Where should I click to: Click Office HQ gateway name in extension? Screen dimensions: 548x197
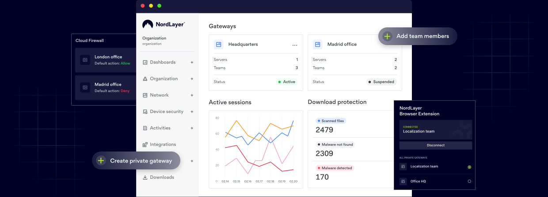pos(418,181)
